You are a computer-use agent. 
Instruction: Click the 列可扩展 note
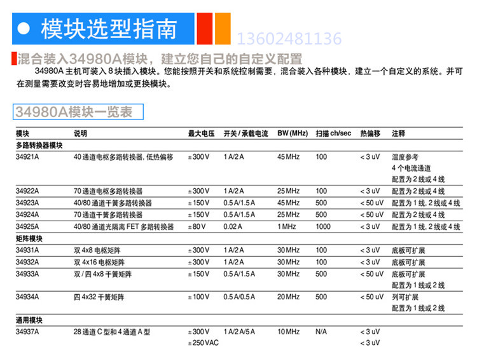[405, 297]
